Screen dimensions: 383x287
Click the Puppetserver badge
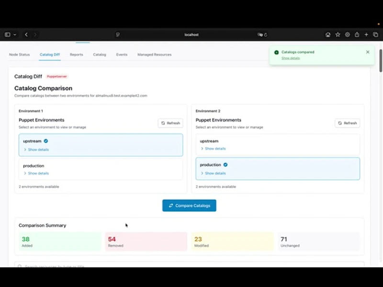[57, 77]
